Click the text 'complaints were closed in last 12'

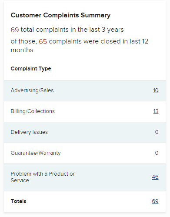coord(98,41)
